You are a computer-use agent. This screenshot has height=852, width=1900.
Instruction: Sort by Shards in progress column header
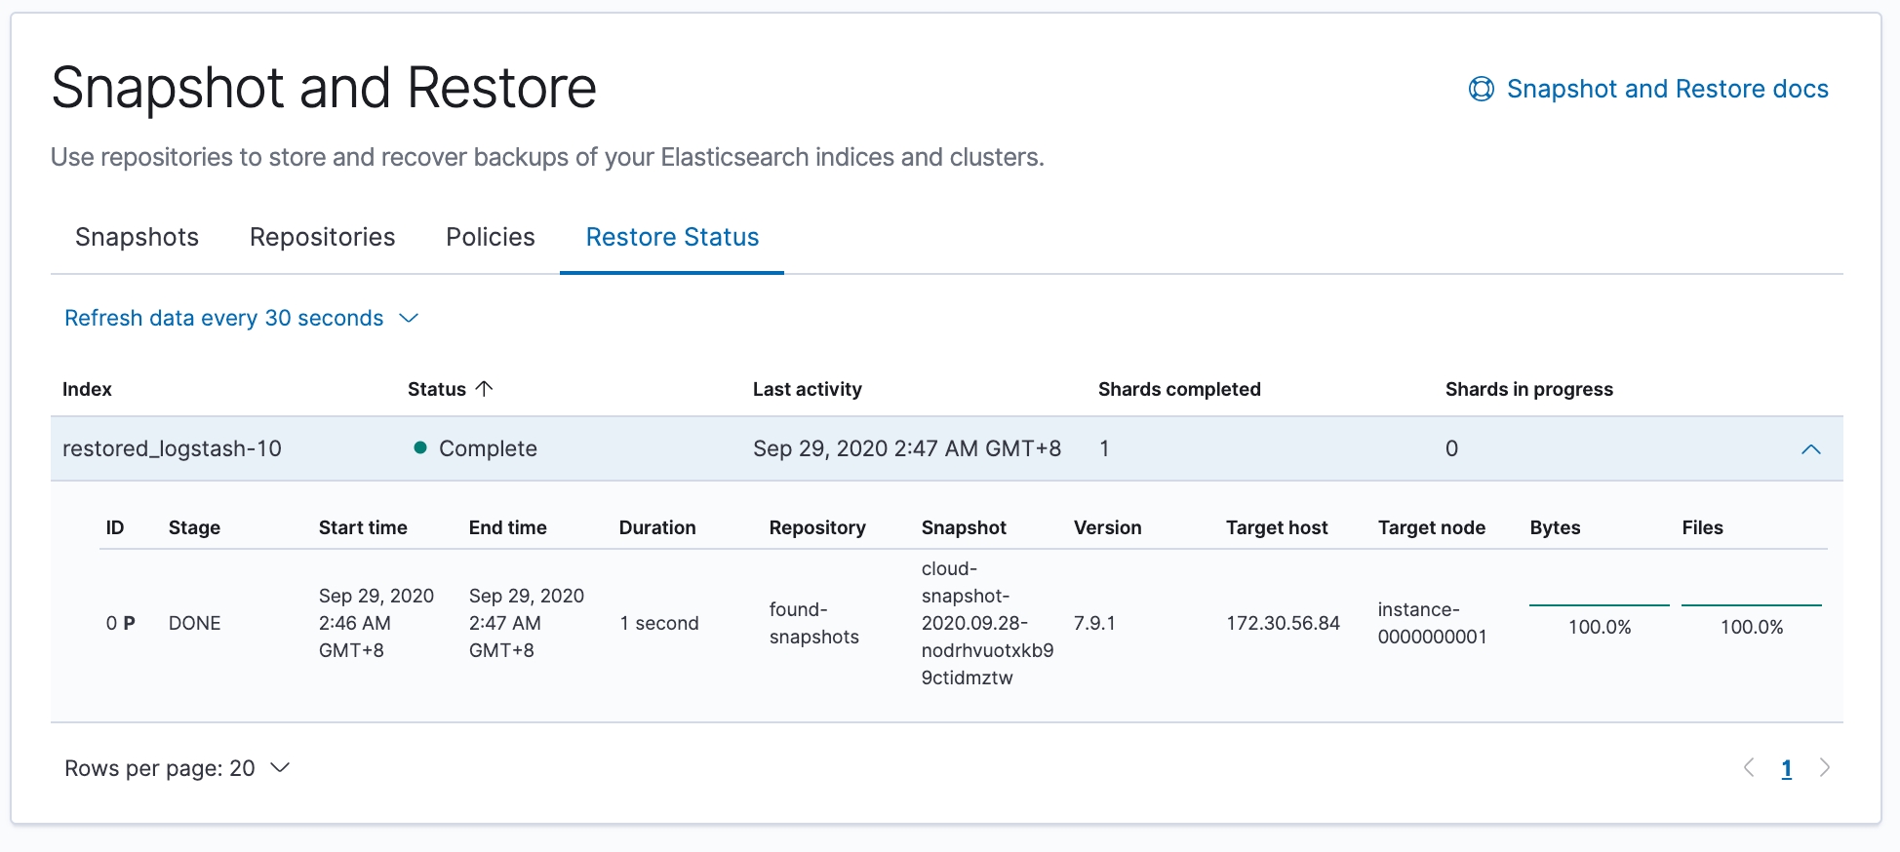click(x=1528, y=389)
